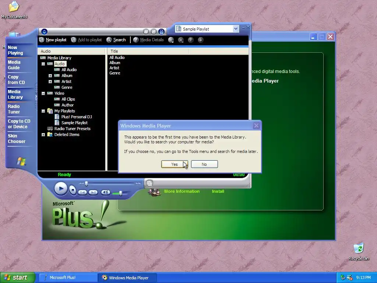Click the move up arrow icon
This screenshot has height=283, width=377.
point(191,40)
